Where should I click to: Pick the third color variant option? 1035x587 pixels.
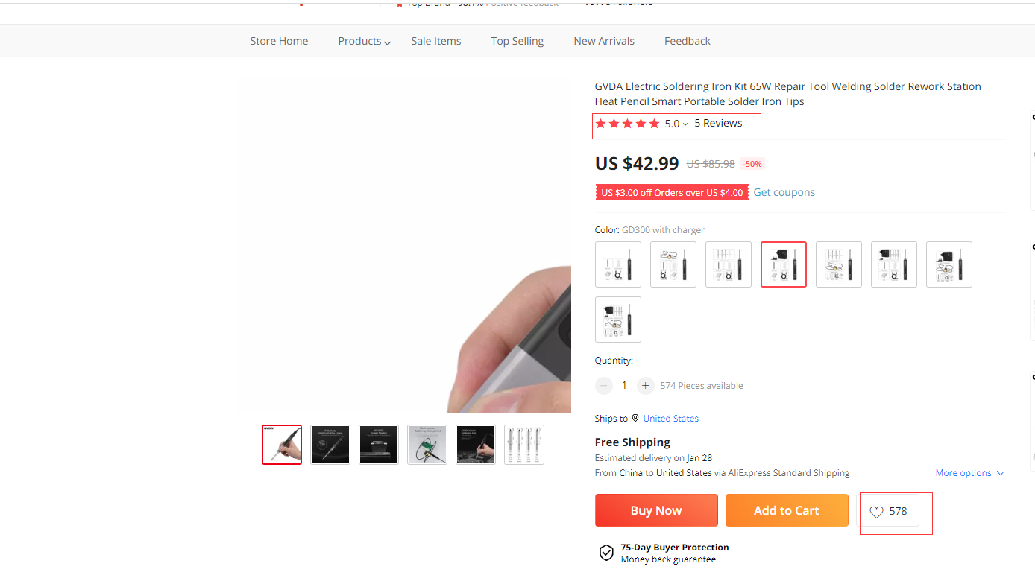tap(728, 264)
